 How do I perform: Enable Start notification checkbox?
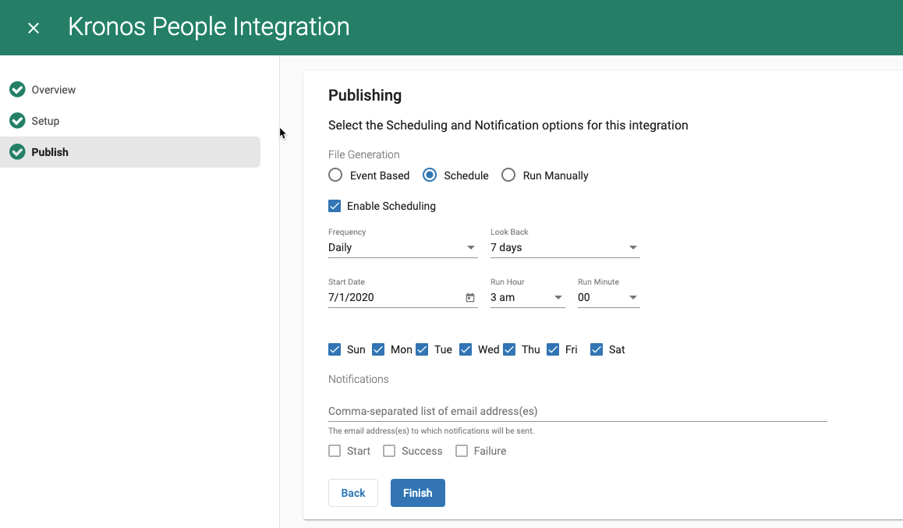pos(335,451)
